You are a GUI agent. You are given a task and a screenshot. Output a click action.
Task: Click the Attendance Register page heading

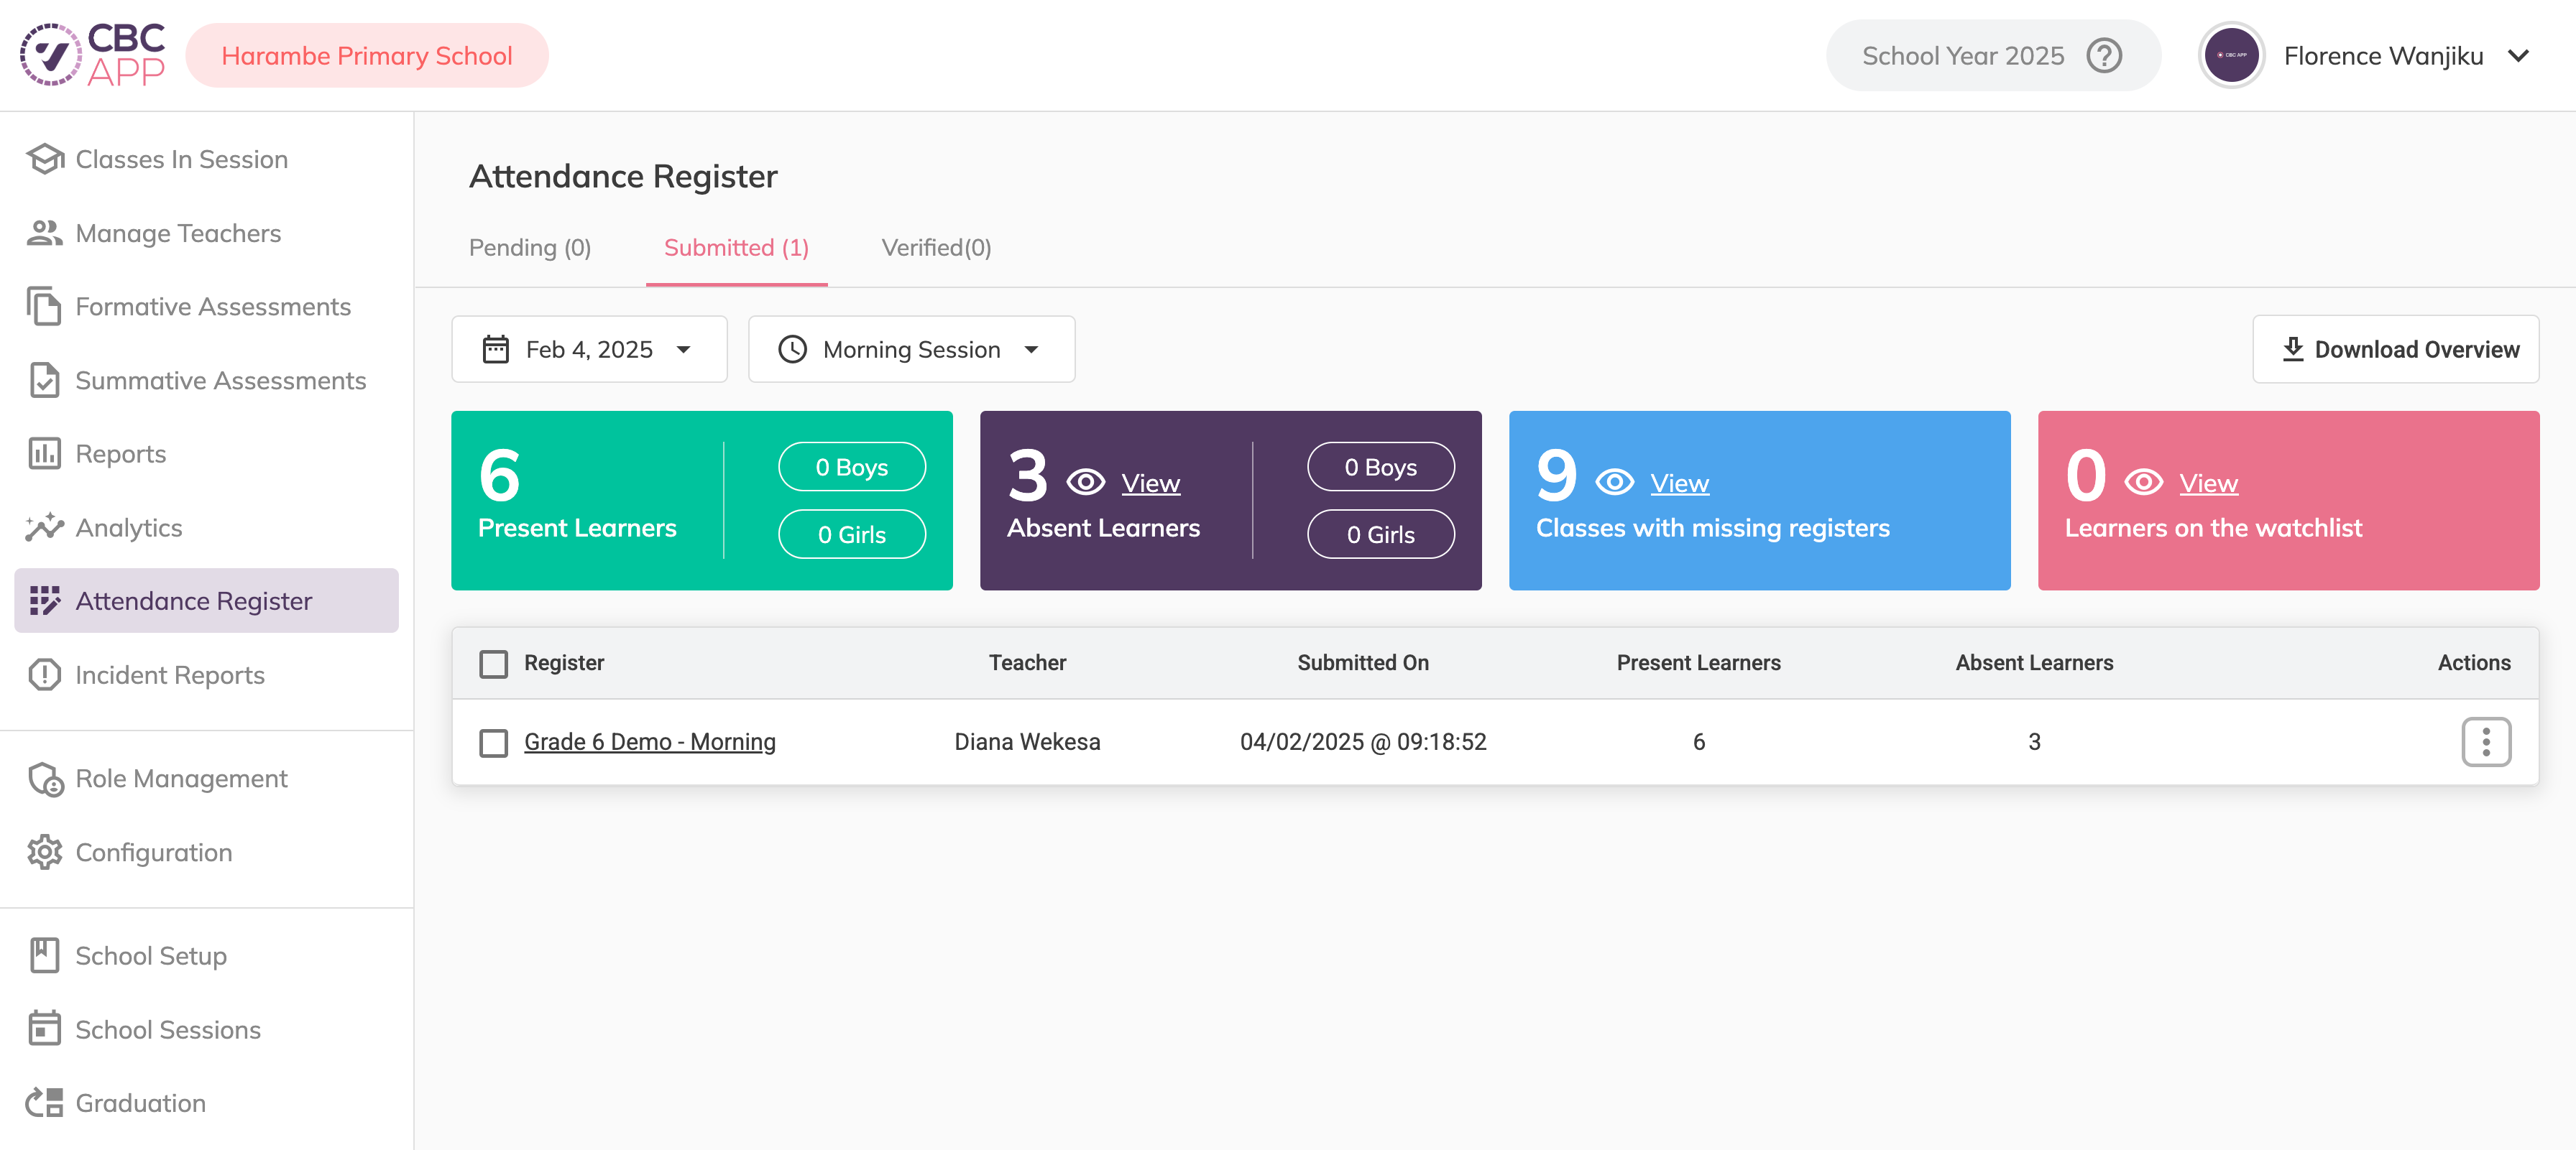pos(623,176)
